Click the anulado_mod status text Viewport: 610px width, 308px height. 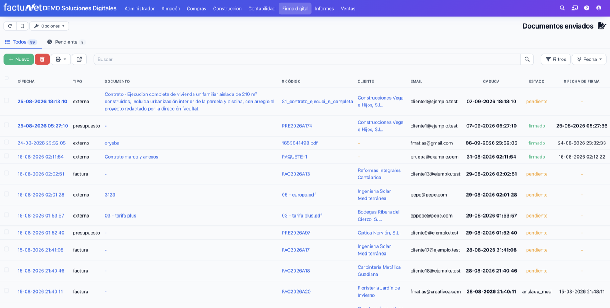(x=537, y=292)
